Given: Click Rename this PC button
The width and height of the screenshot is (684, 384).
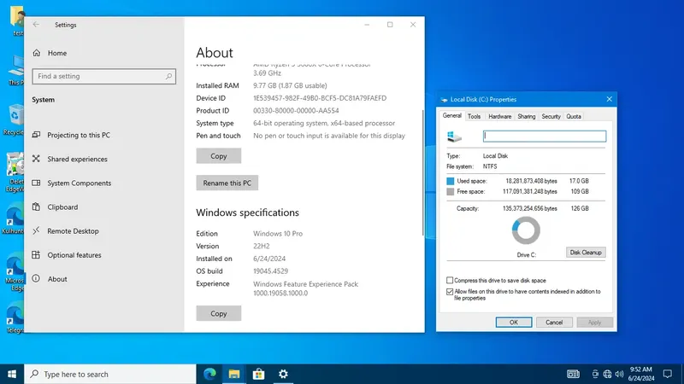Looking at the screenshot, I should [227, 183].
